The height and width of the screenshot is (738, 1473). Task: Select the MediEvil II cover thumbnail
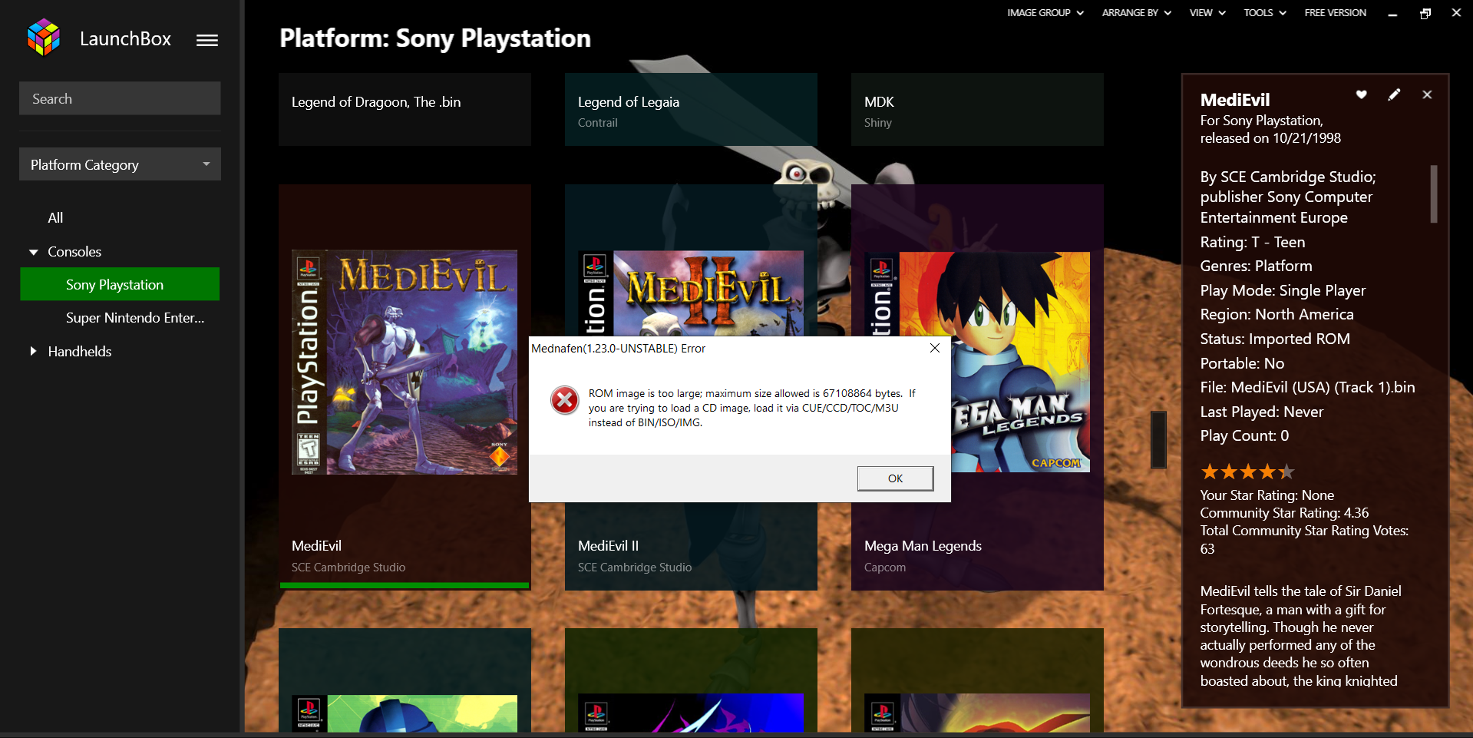click(691, 293)
